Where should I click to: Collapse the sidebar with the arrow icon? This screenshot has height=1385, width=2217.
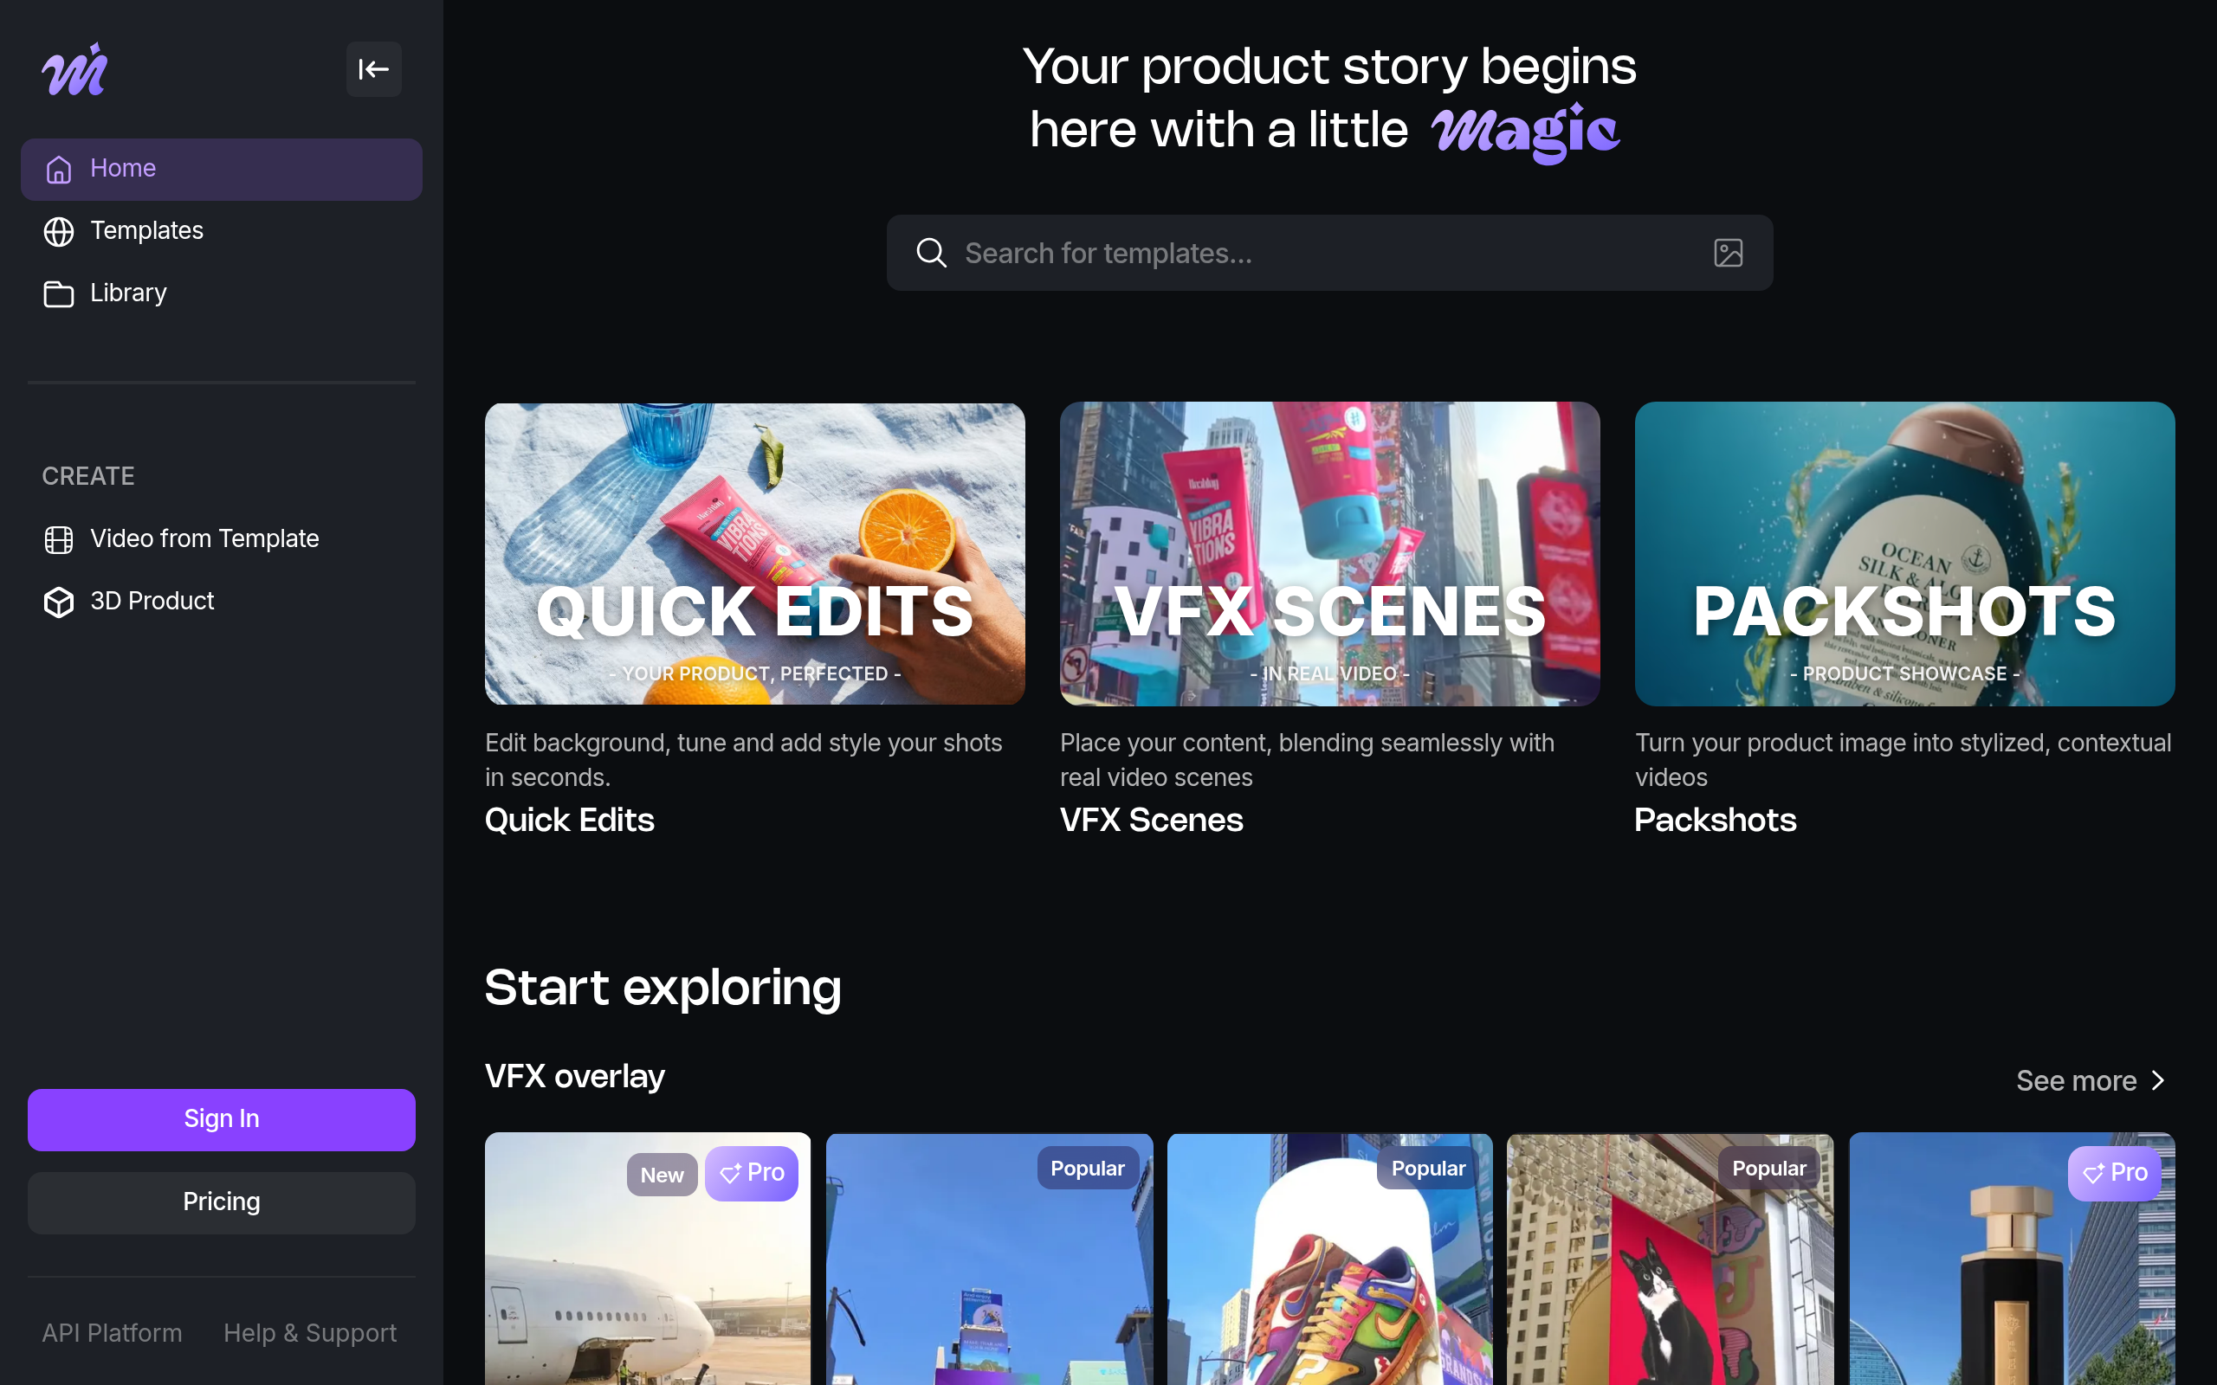374,69
